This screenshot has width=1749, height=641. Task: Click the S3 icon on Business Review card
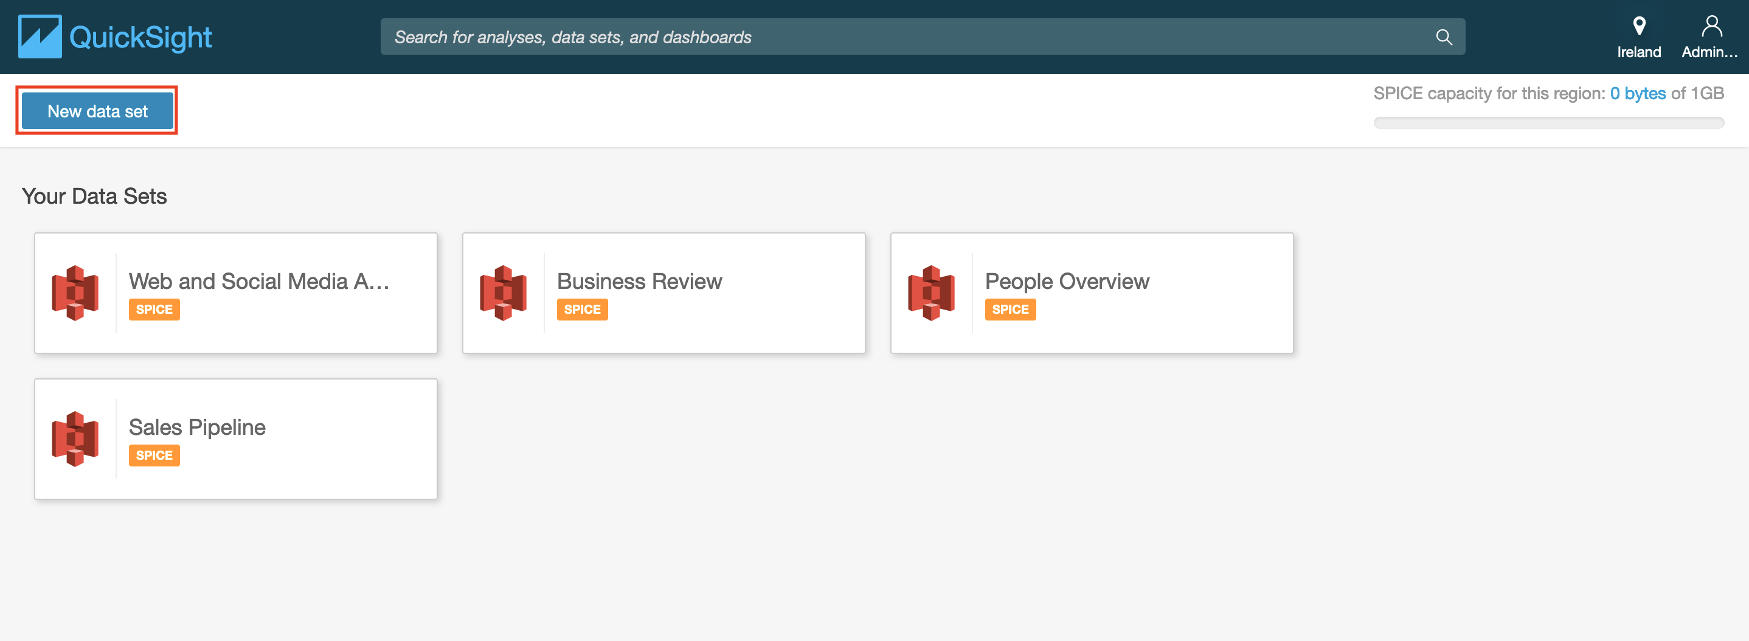coord(503,293)
